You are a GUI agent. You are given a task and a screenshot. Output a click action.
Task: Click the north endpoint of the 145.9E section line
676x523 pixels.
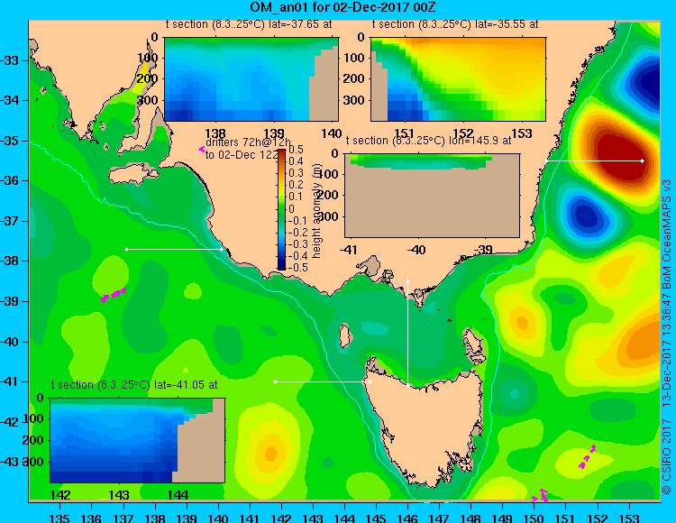[x=407, y=281]
